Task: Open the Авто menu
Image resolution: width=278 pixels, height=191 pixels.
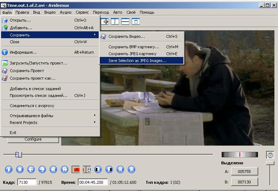Action: [117, 12]
